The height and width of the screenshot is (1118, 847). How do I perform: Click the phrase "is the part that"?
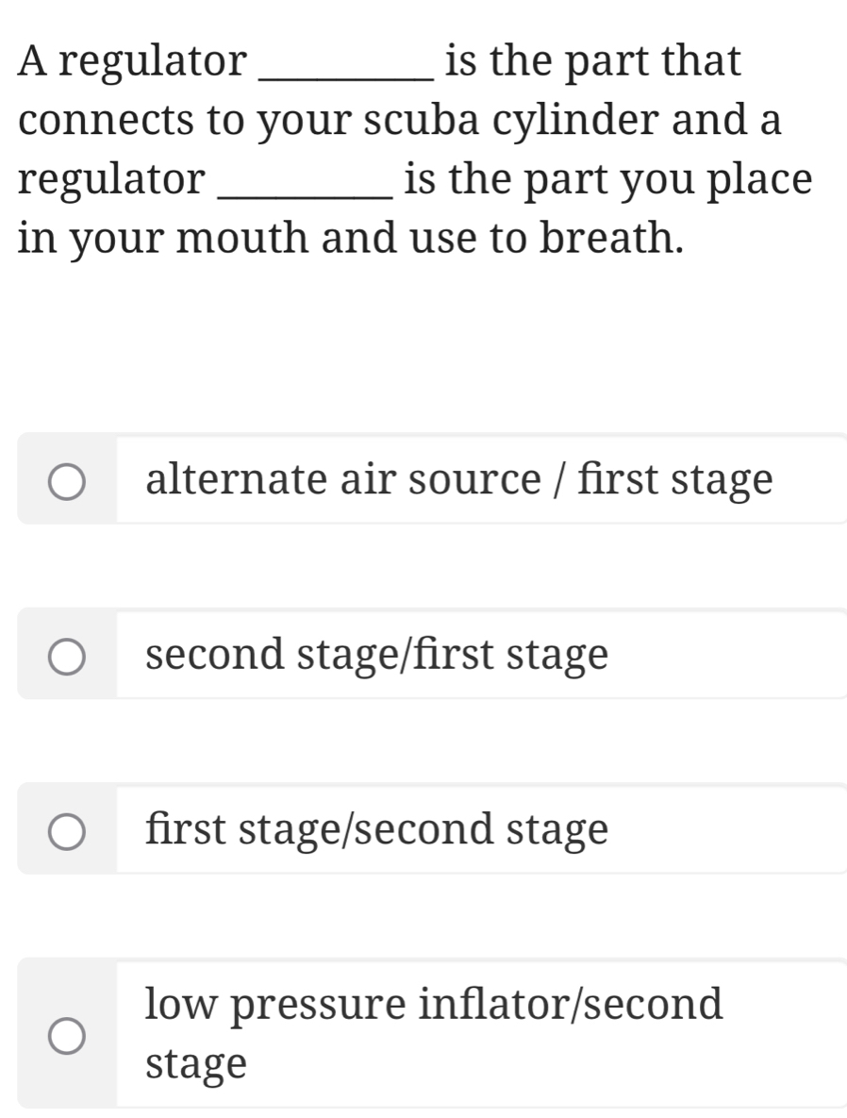click(x=593, y=63)
